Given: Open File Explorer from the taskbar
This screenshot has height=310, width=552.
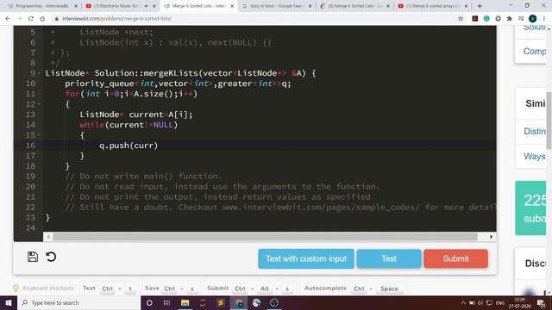Looking at the screenshot, I should (x=185, y=302).
